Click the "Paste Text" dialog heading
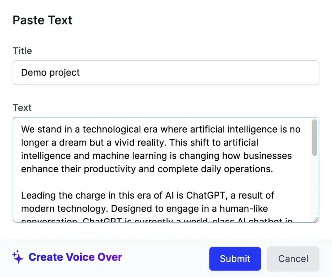The width and height of the screenshot is (332, 277). coord(42,20)
